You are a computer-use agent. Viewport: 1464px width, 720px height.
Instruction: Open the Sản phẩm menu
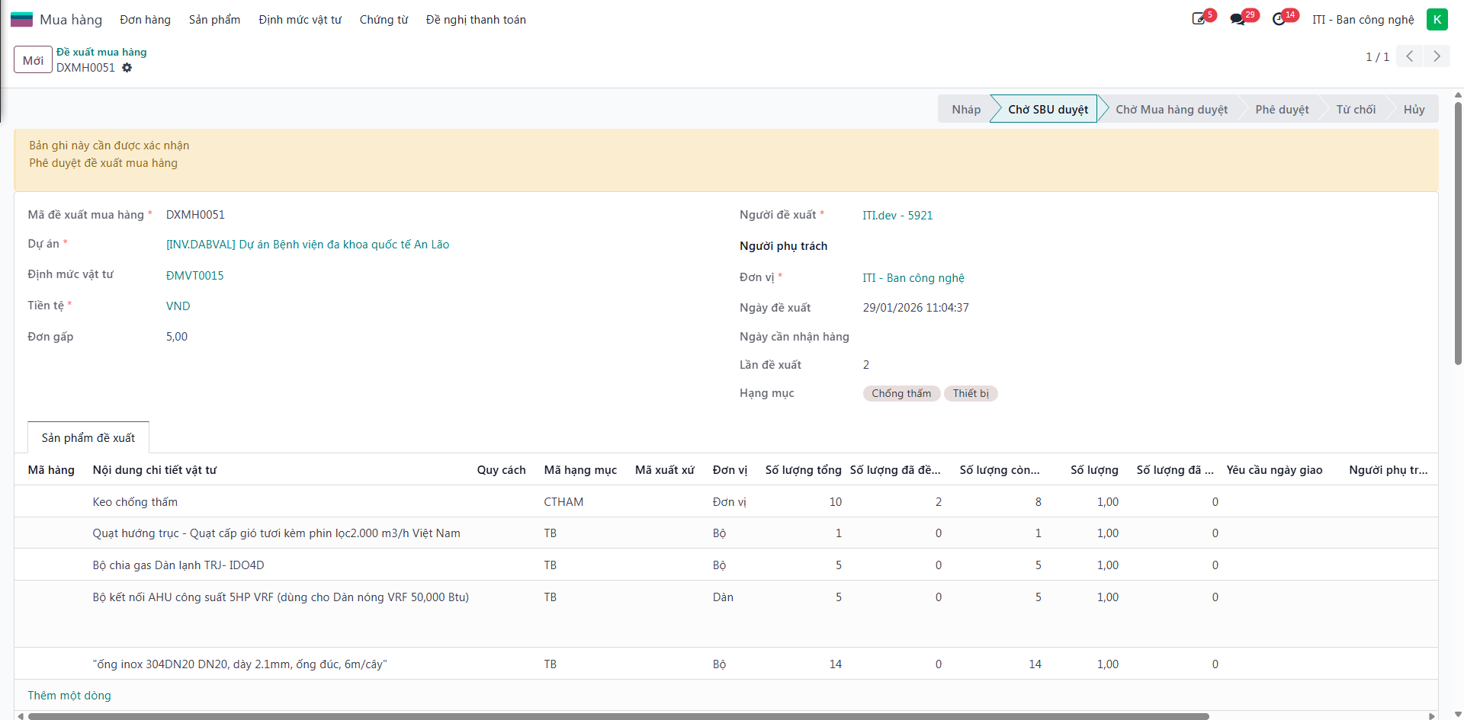(214, 20)
